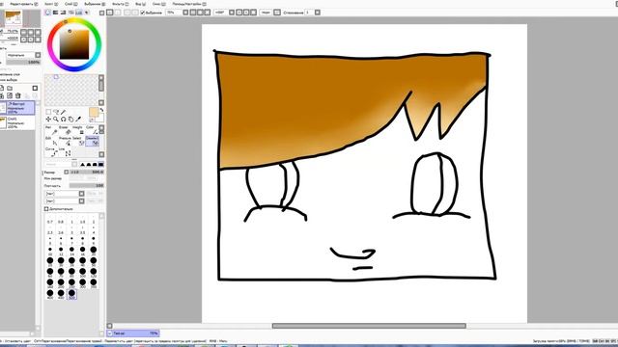Open the layer blend mode dropdown

tap(23, 55)
